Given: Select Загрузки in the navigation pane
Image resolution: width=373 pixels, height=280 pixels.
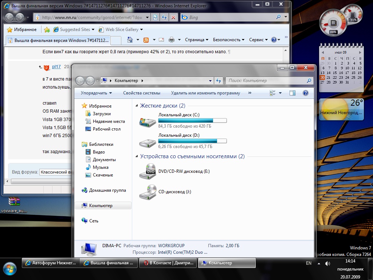Looking at the screenshot, I should tap(102, 114).
